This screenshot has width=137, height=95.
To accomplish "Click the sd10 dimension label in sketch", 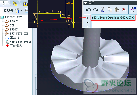I will [x=69, y=21].
